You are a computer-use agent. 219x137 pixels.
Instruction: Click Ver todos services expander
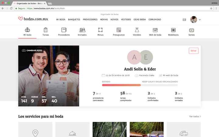click(x=195, y=116)
